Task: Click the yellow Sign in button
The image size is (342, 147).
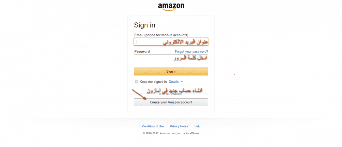Action: coord(171,71)
